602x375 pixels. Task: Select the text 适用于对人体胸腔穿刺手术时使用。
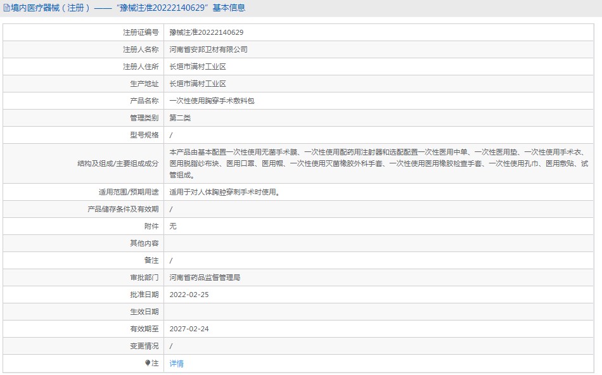pos(226,192)
